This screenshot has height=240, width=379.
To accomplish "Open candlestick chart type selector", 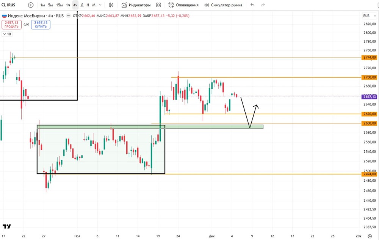I will point(111,5).
